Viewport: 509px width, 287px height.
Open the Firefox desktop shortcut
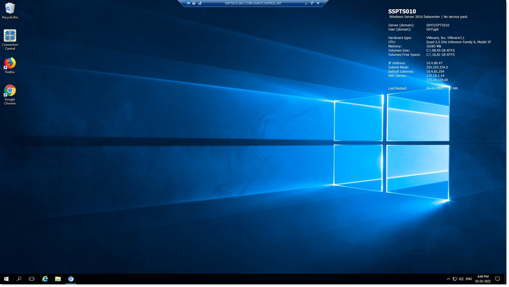[10, 65]
